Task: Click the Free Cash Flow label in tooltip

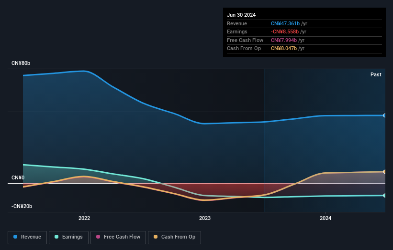Action: 245,40
